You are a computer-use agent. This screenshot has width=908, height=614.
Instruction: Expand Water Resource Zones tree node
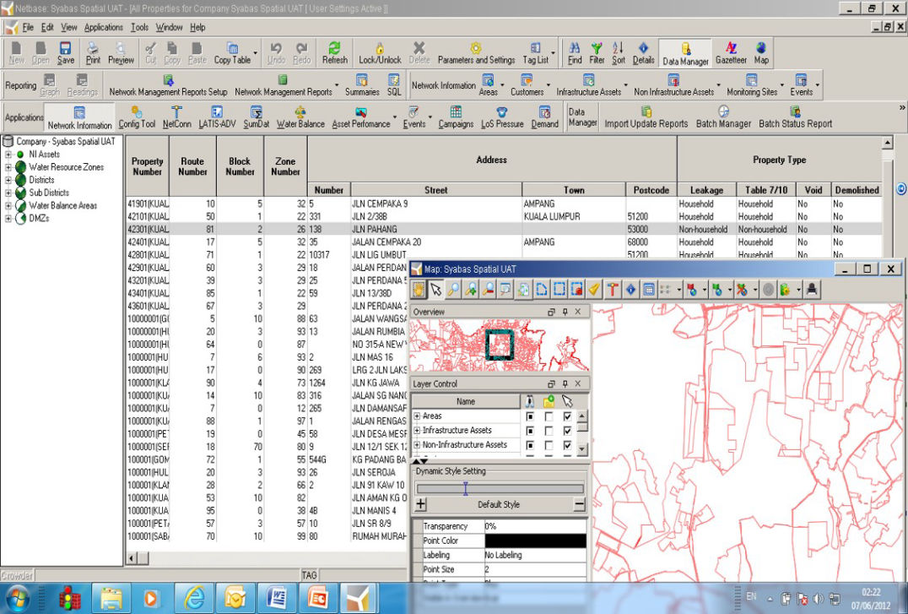[x=8, y=167]
